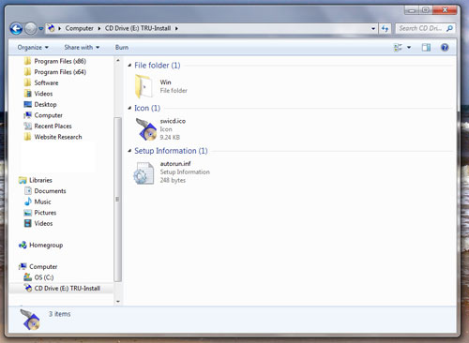The width and height of the screenshot is (469, 343).
Task: Click the File folder (1) group header
Action: [158, 66]
